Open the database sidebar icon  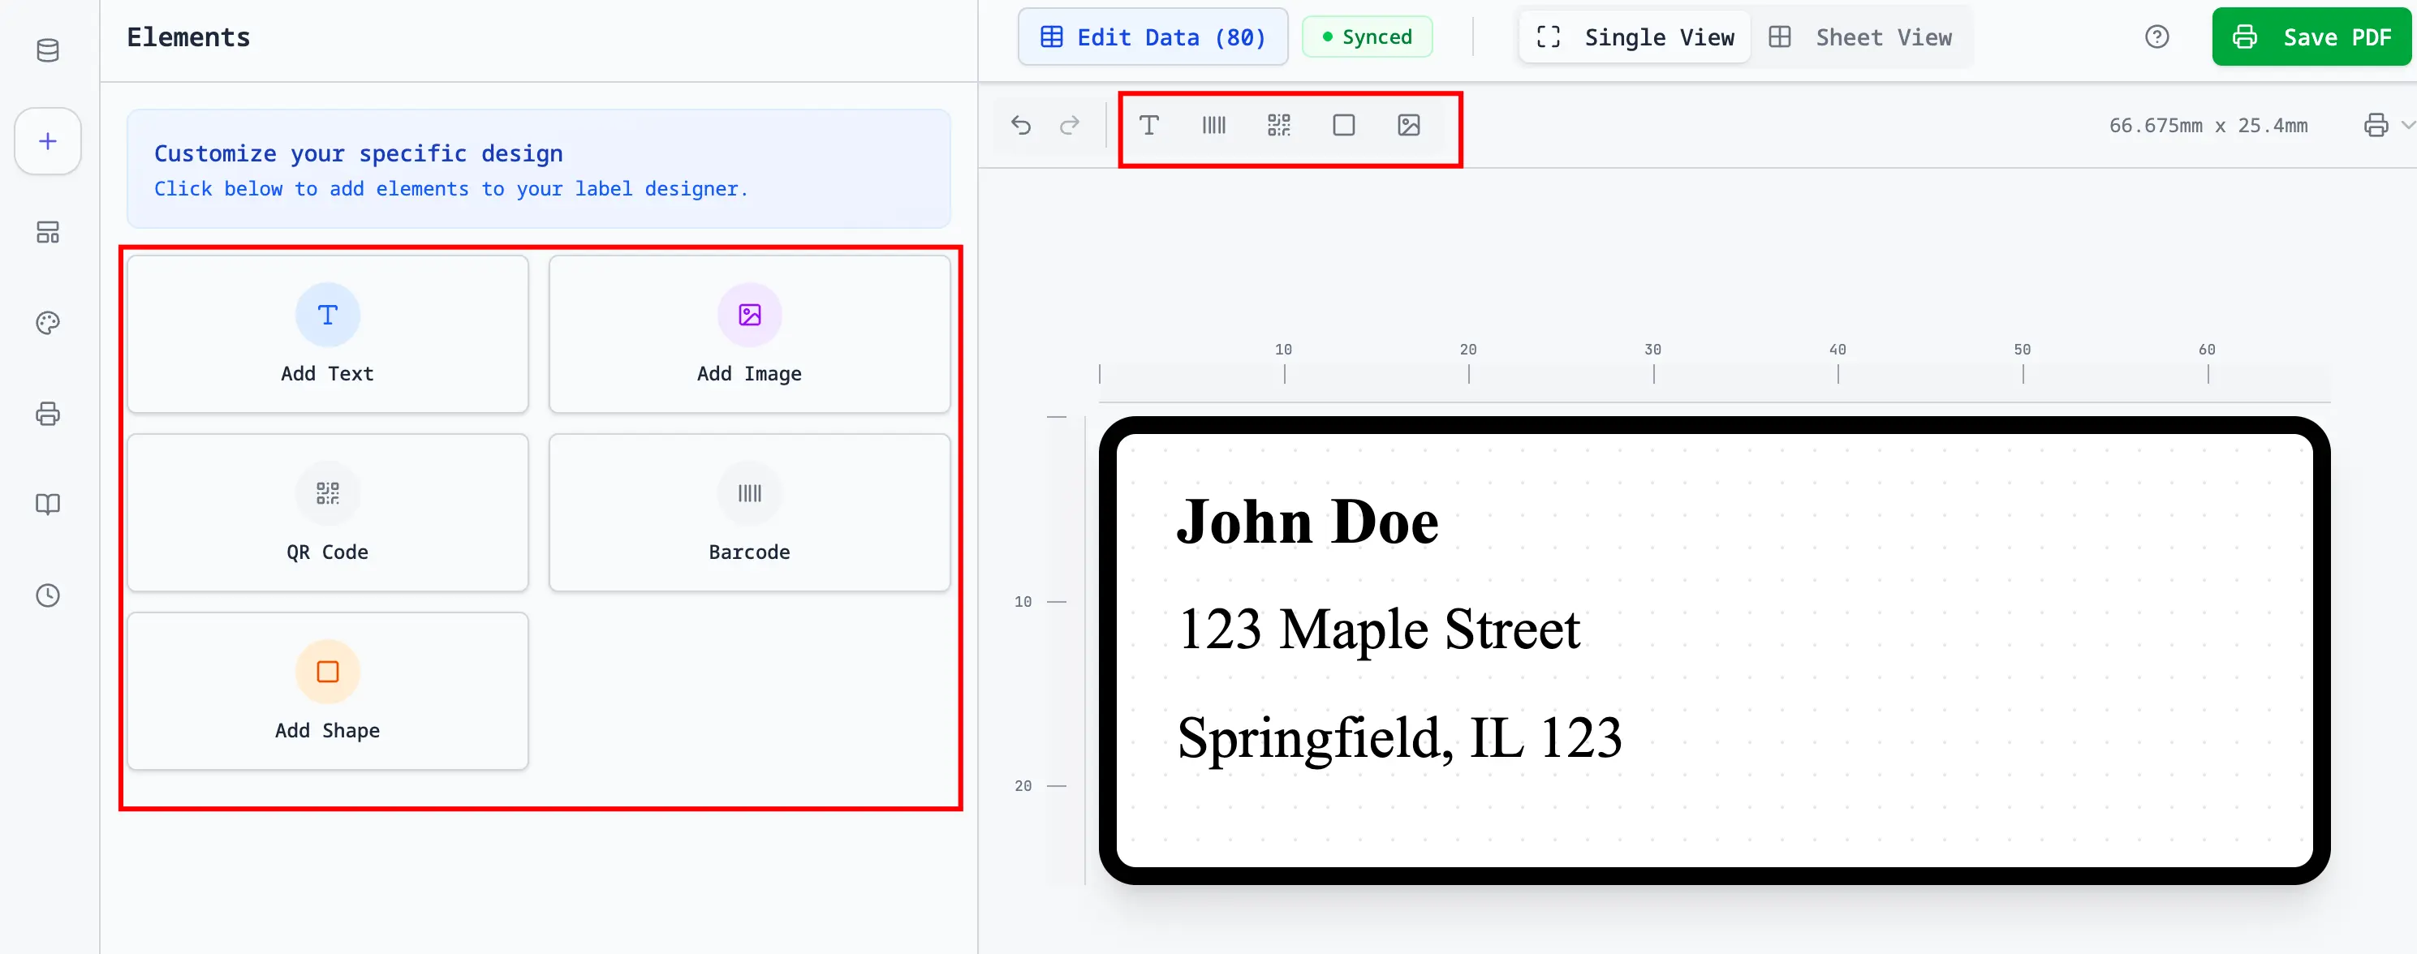pos(47,50)
